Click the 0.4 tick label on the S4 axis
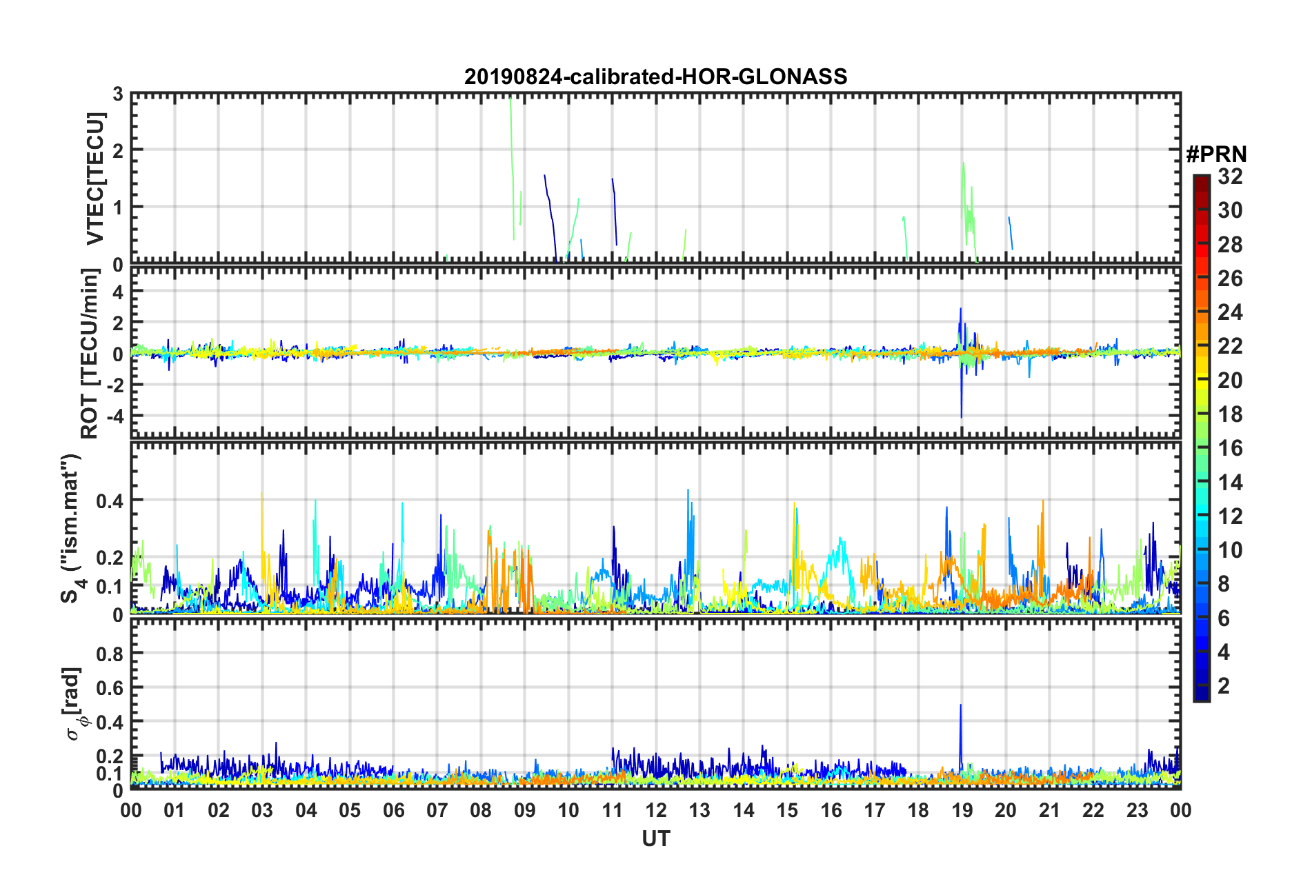Viewport: 1312px width, 877px height. 109,501
